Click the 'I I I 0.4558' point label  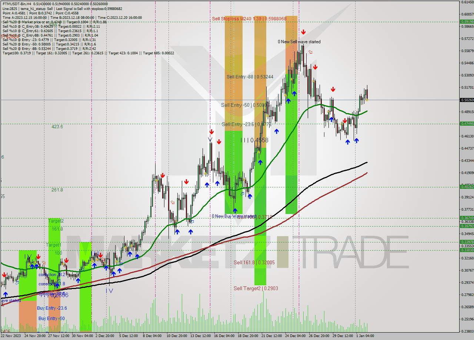click(254, 140)
